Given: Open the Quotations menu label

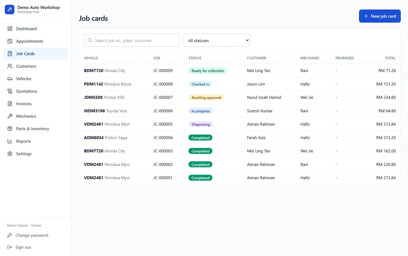Looking at the screenshot, I should click(27, 91).
